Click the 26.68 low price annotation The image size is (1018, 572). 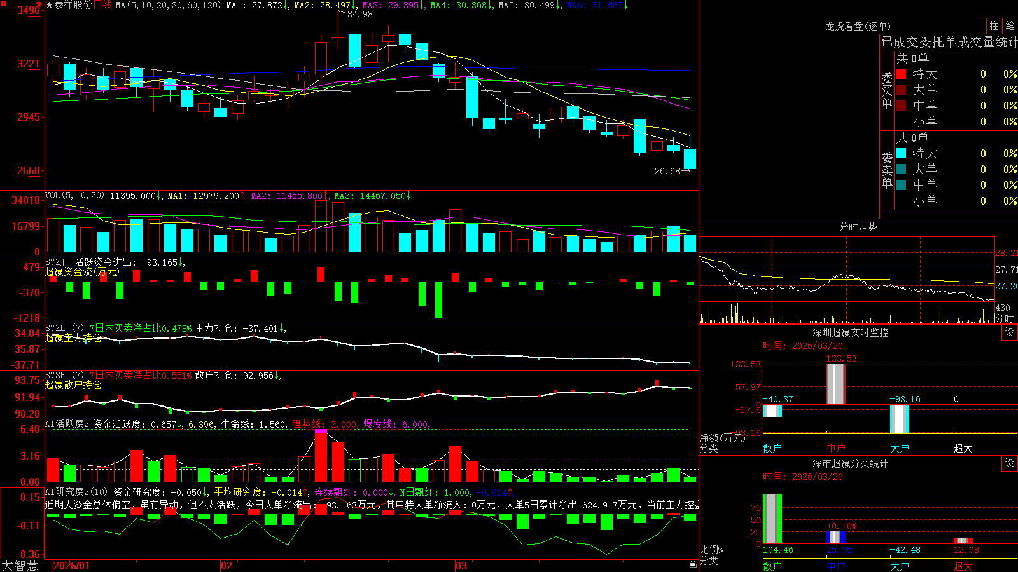click(667, 171)
